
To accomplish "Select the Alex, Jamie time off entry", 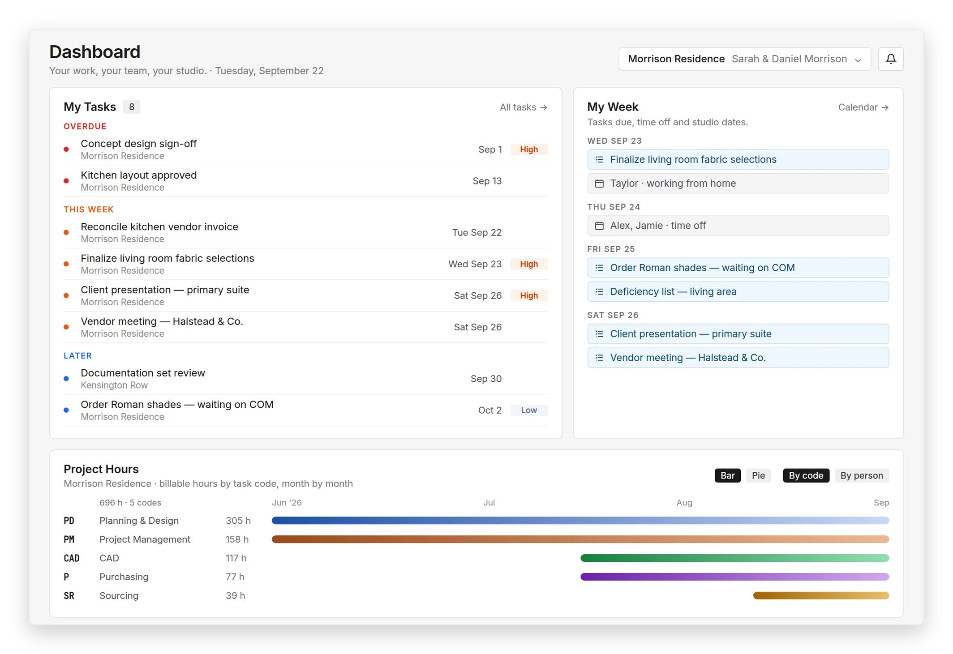I will [x=738, y=226].
